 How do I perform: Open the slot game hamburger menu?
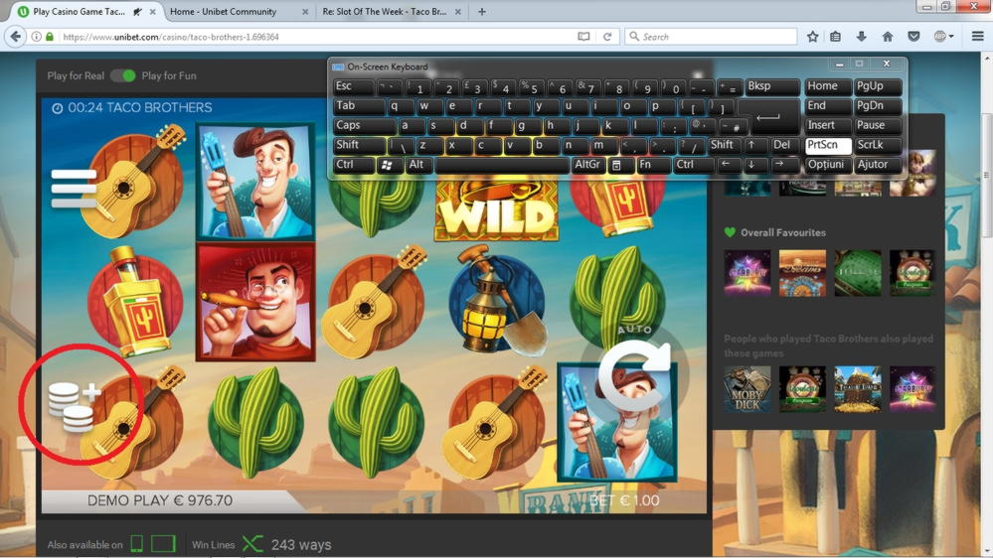tap(74, 188)
